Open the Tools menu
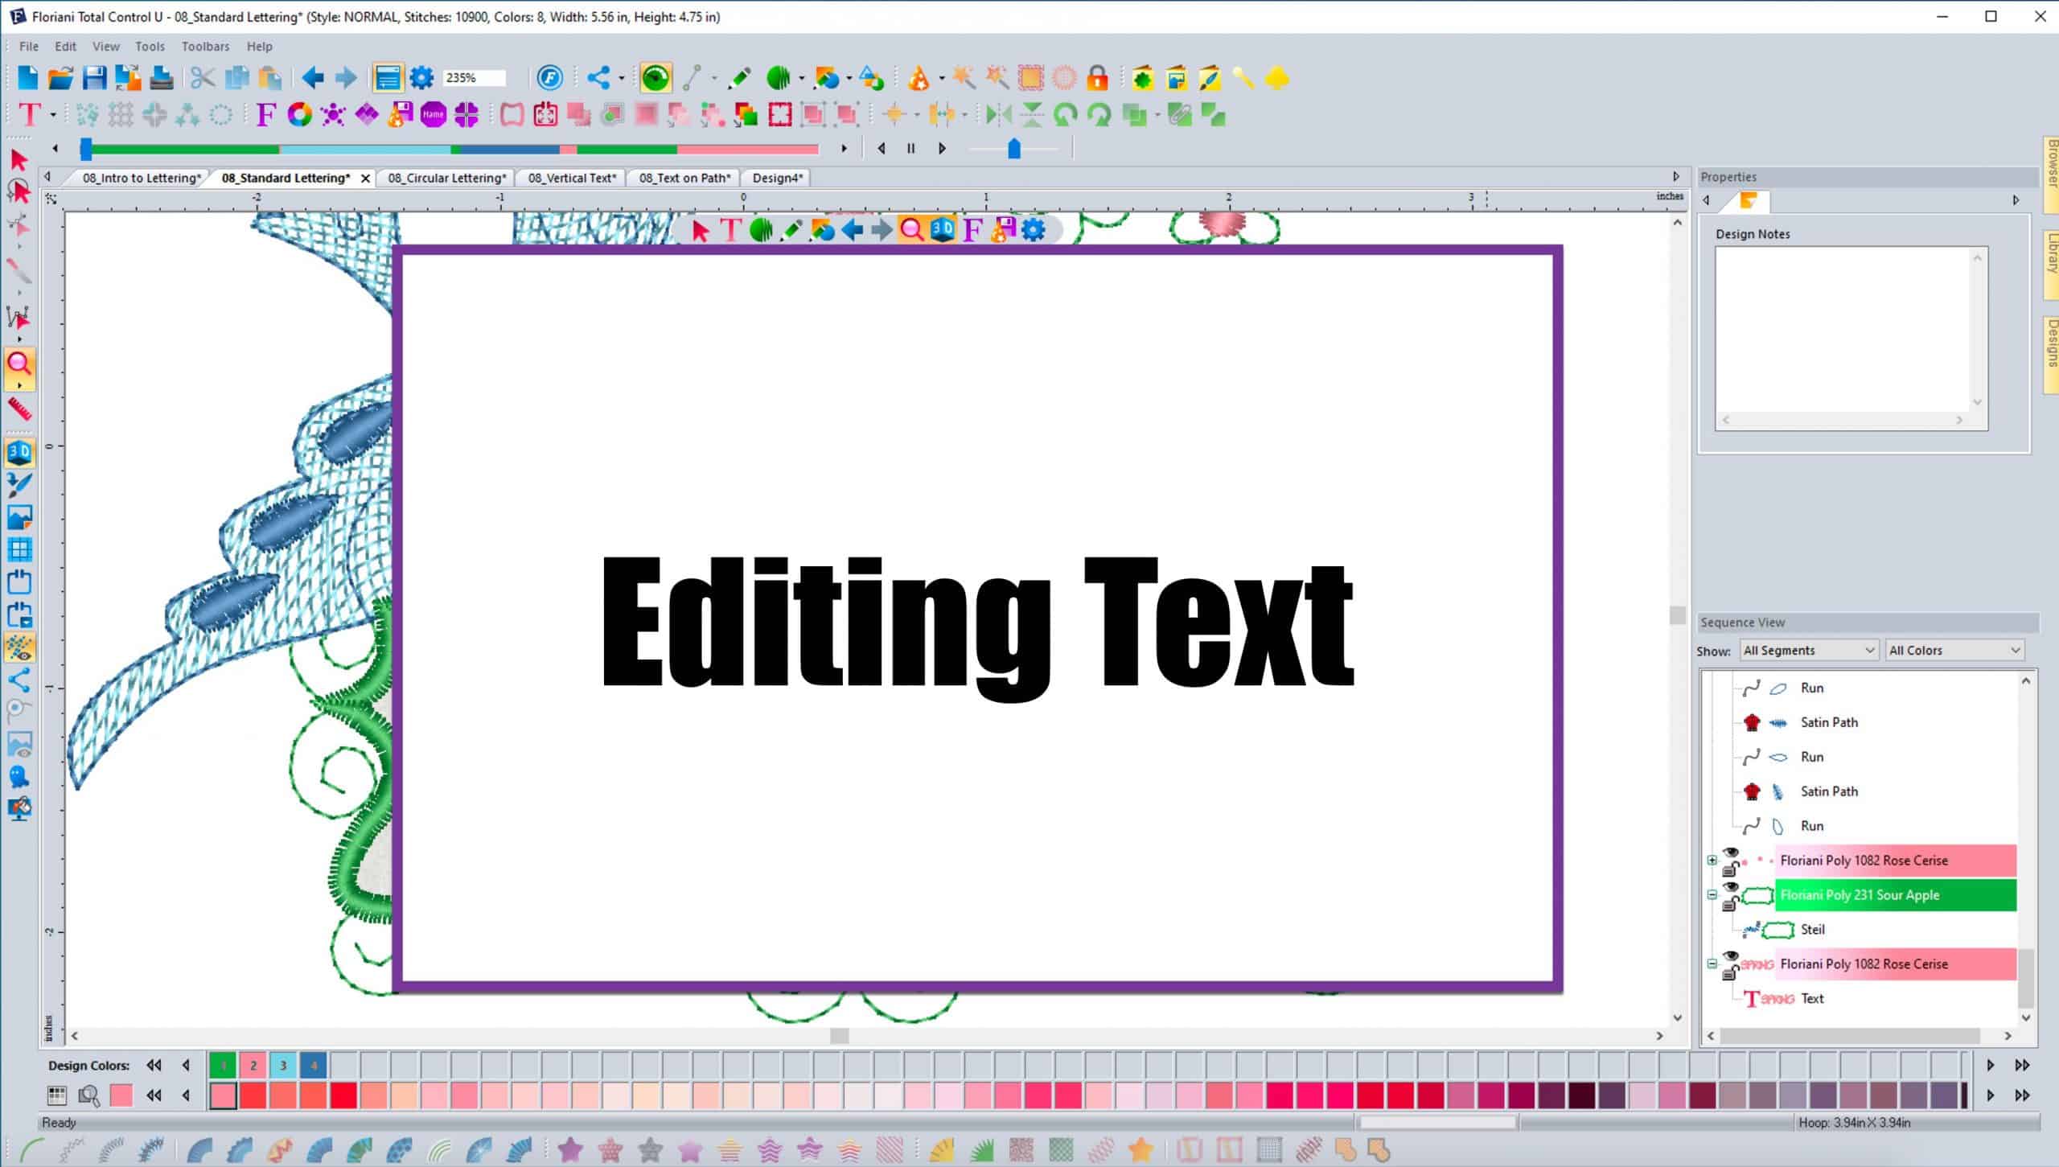This screenshot has height=1167, width=2059. click(150, 46)
